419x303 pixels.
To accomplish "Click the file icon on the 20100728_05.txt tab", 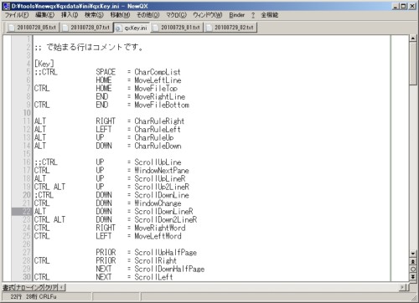I will pyautogui.click(x=12, y=28).
